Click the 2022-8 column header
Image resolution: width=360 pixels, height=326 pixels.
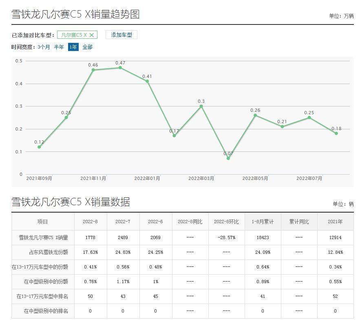coord(90,222)
